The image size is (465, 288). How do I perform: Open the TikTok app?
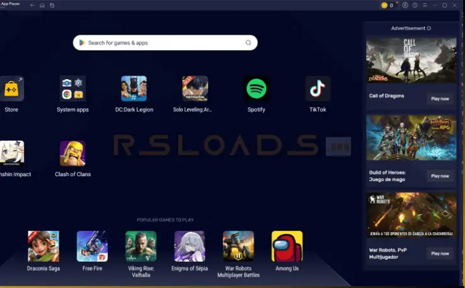(x=318, y=89)
